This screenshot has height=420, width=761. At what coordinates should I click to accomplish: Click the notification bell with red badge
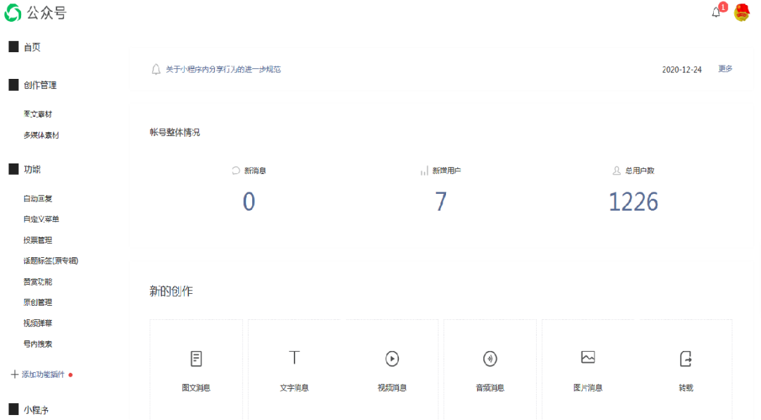point(717,12)
